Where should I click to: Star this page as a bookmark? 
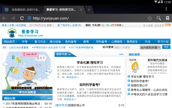pyautogui.click(x=150, y=18)
